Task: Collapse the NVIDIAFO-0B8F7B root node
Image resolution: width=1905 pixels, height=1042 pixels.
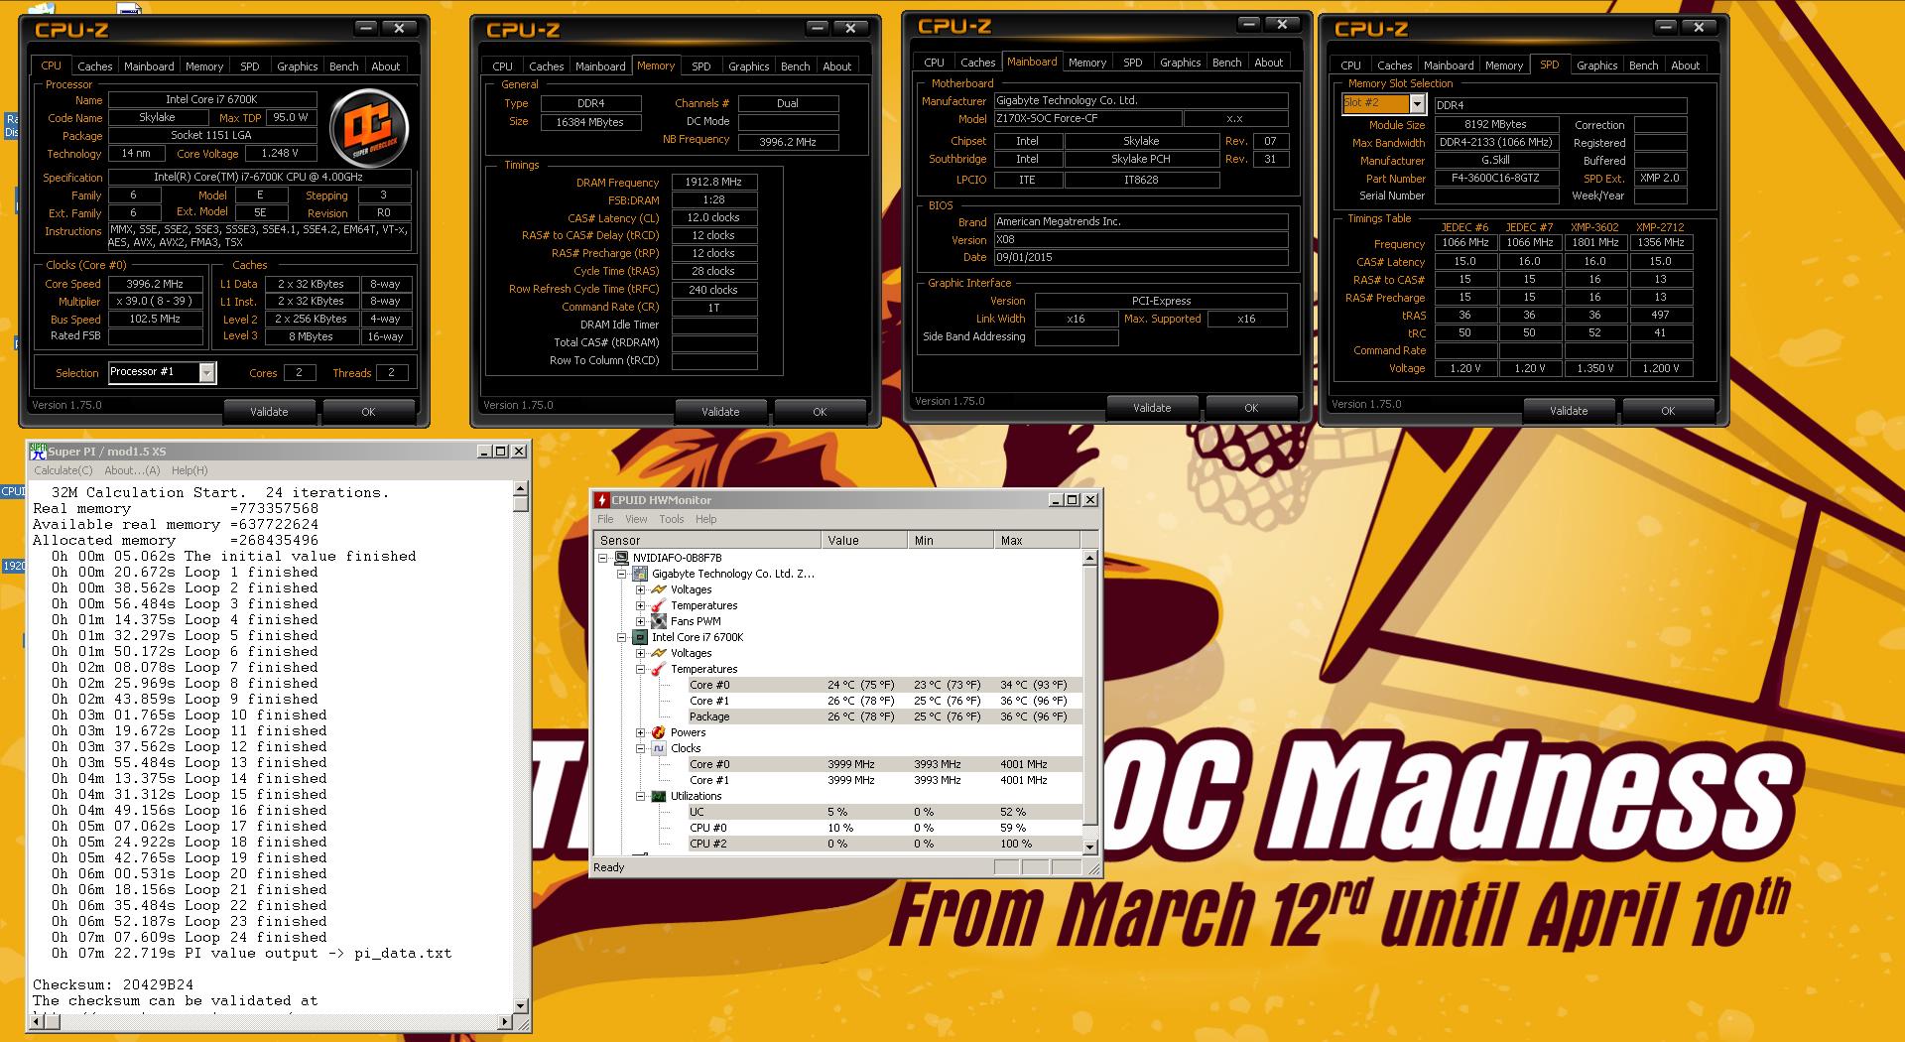Action: [x=602, y=558]
